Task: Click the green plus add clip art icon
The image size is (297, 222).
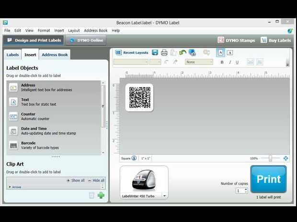Action: [x=101, y=195]
